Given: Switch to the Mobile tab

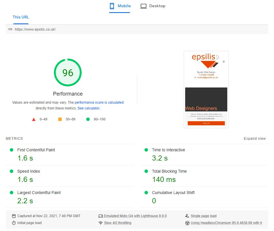Looking at the screenshot, I should coord(120,6).
